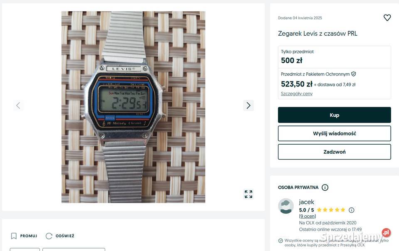Click the Odśwież refresh icon
Image resolution: width=399 pixels, height=251 pixels.
click(x=49, y=236)
